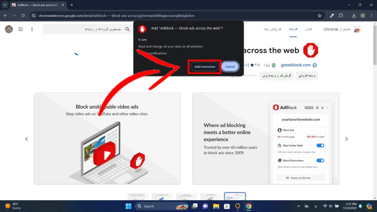
Task: Show previous screenshot with left arrow
Action: [x=26, y=139]
